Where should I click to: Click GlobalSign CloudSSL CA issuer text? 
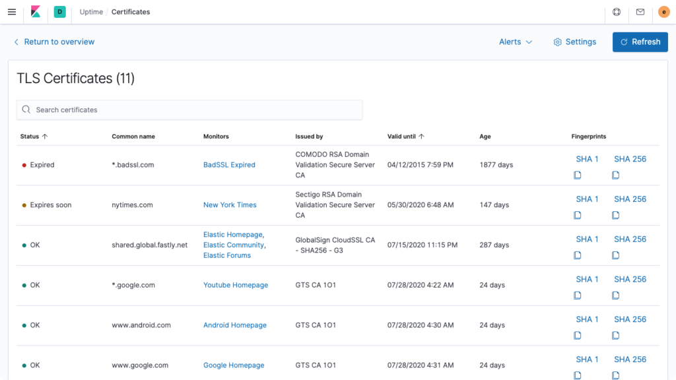click(x=335, y=245)
